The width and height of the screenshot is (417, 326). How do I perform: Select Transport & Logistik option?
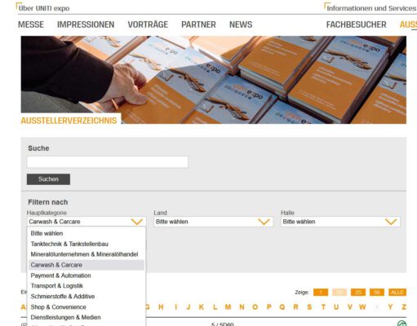click(x=87, y=286)
